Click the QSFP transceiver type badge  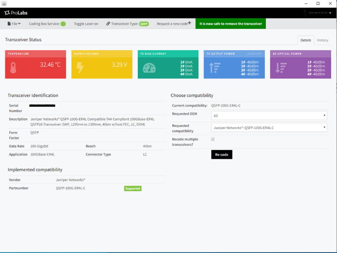(144, 24)
